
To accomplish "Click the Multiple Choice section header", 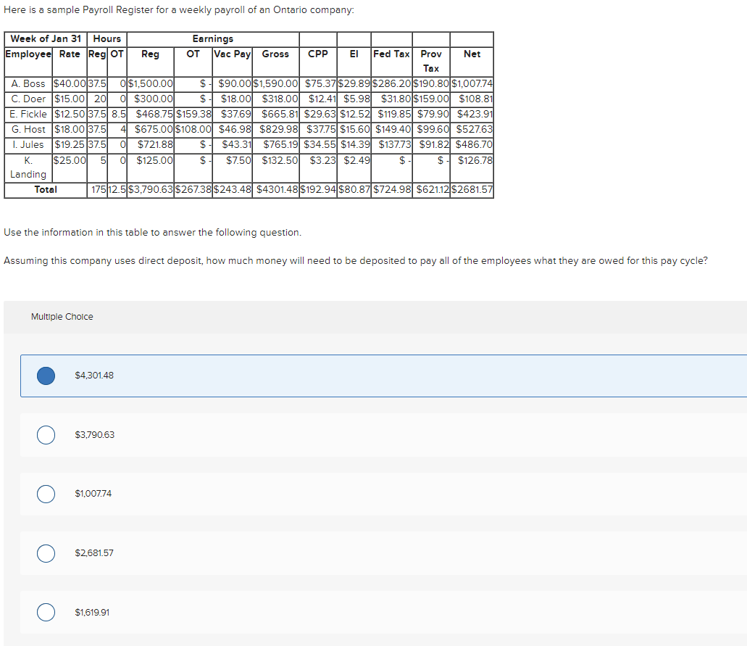I will (62, 316).
